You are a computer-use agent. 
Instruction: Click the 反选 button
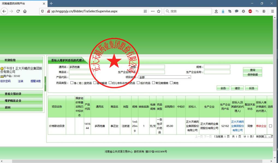pyautogui.click(x=252, y=88)
